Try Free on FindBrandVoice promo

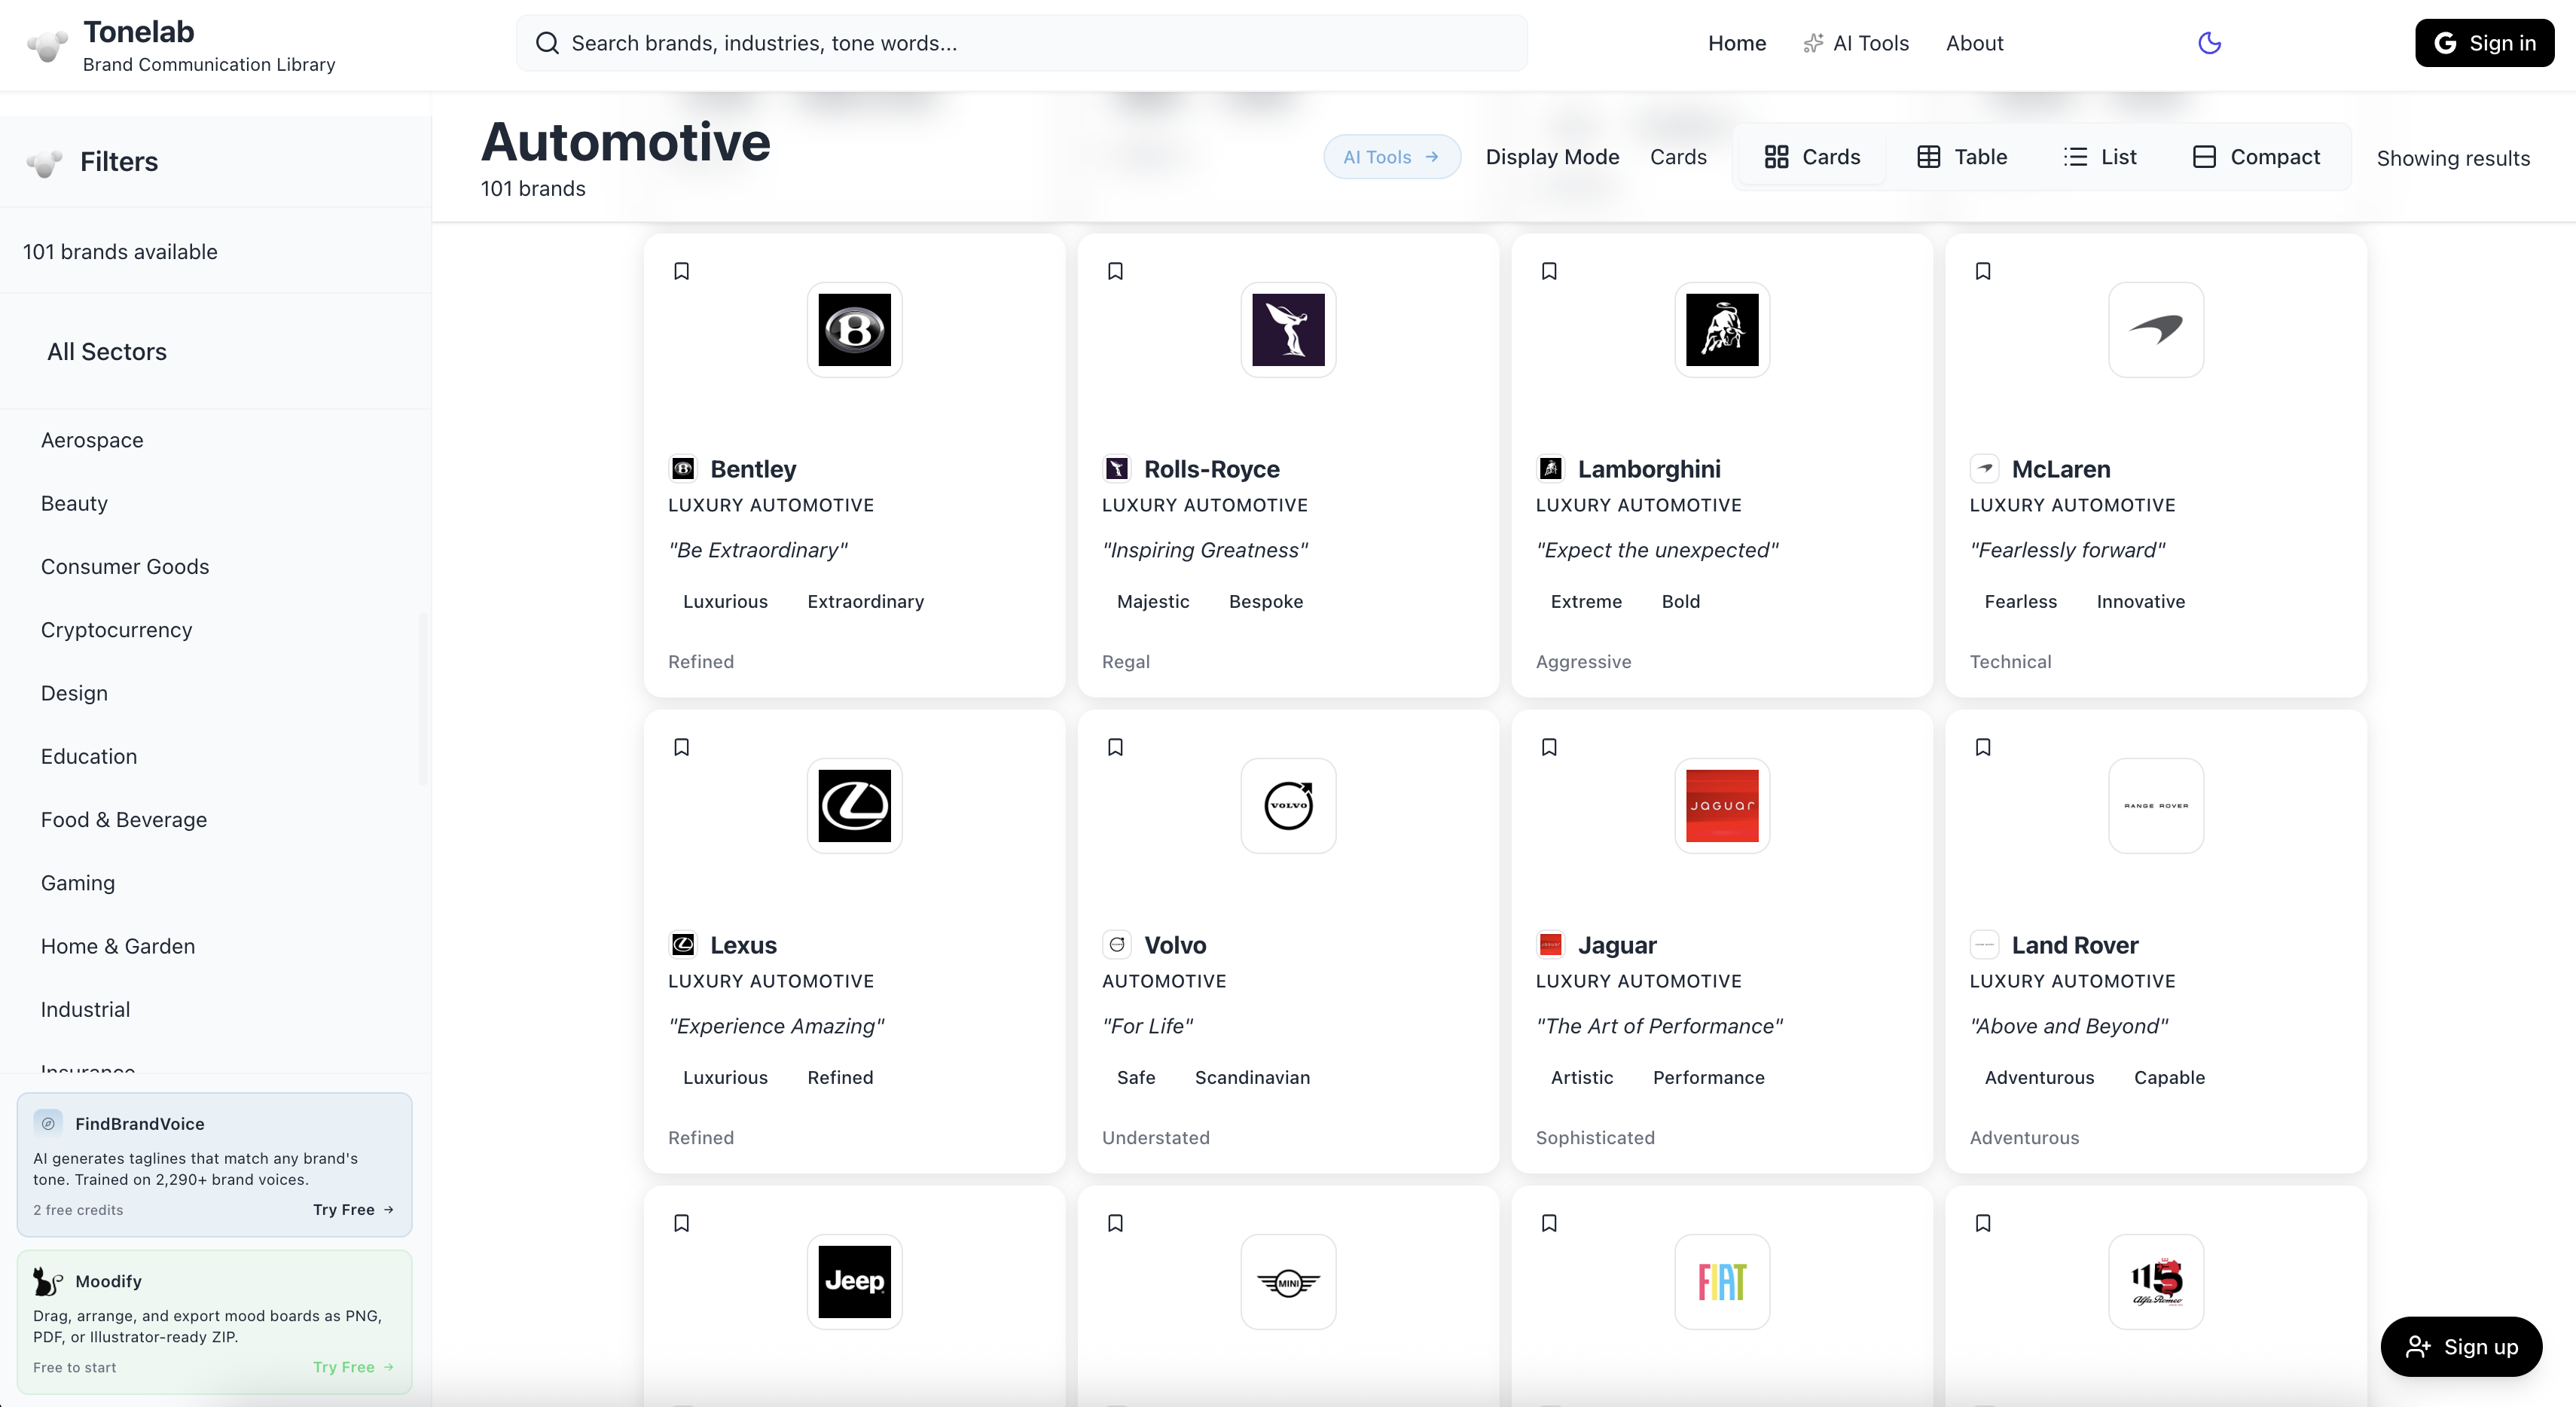(354, 1209)
